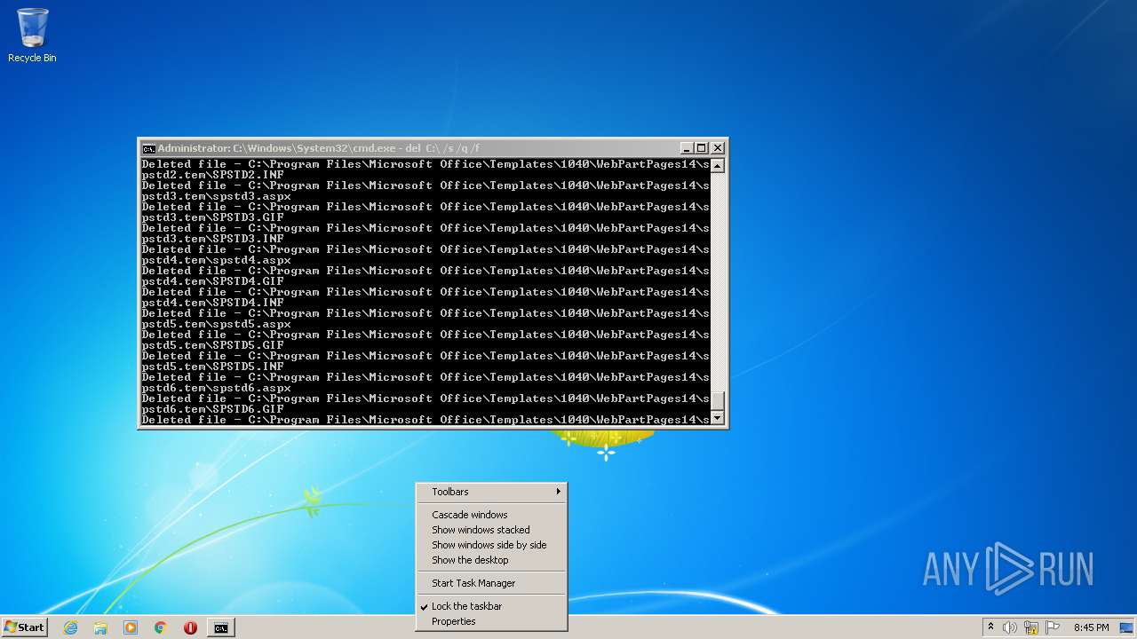Open the volume speaker tray icon
The image size is (1137, 639).
click(1010, 627)
